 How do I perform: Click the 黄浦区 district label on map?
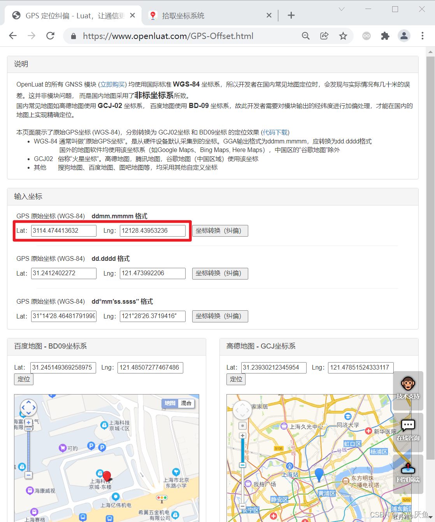(326, 493)
